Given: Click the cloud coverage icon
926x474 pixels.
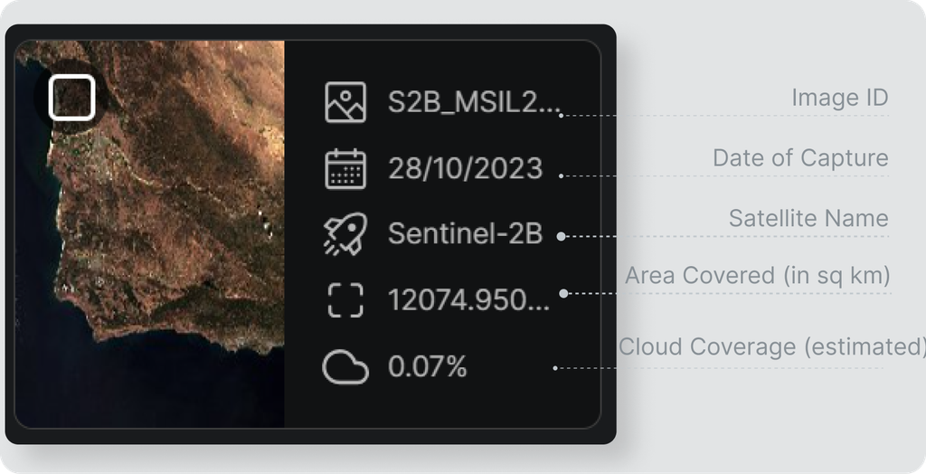Looking at the screenshot, I should click(345, 367).
